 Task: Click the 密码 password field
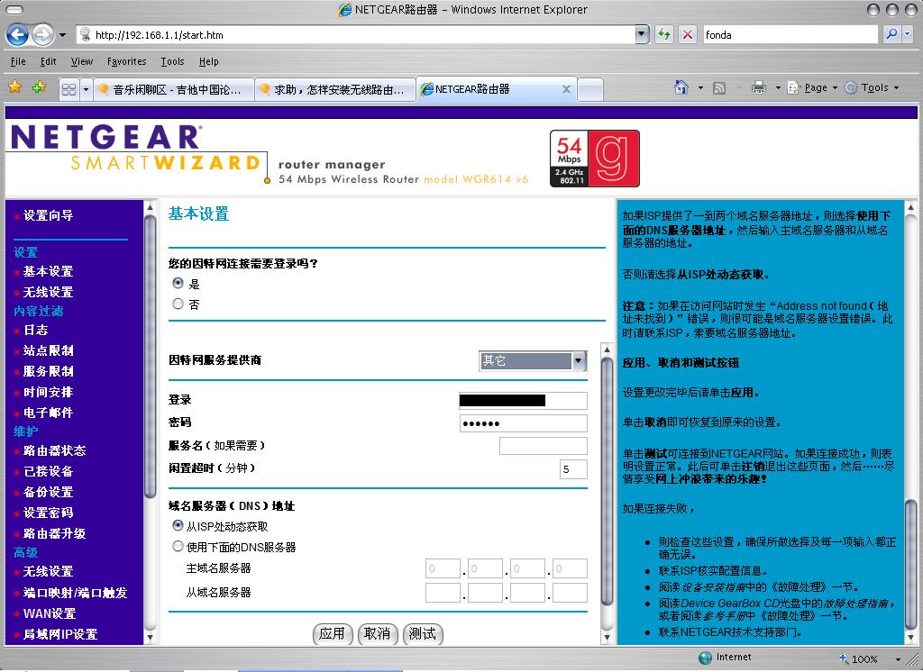click(523, 423)
